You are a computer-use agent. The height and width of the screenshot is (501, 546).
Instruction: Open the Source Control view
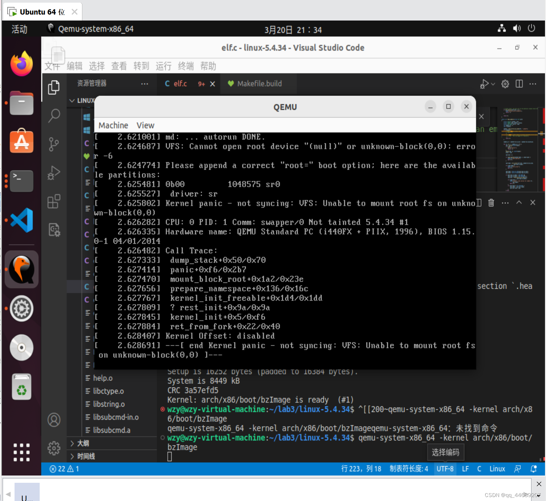54,144
